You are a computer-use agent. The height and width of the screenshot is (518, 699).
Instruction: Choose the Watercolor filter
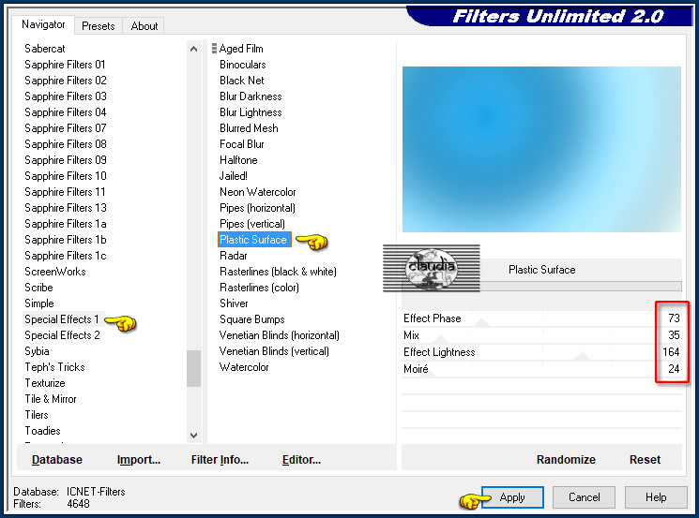click(x=244, y=367)
